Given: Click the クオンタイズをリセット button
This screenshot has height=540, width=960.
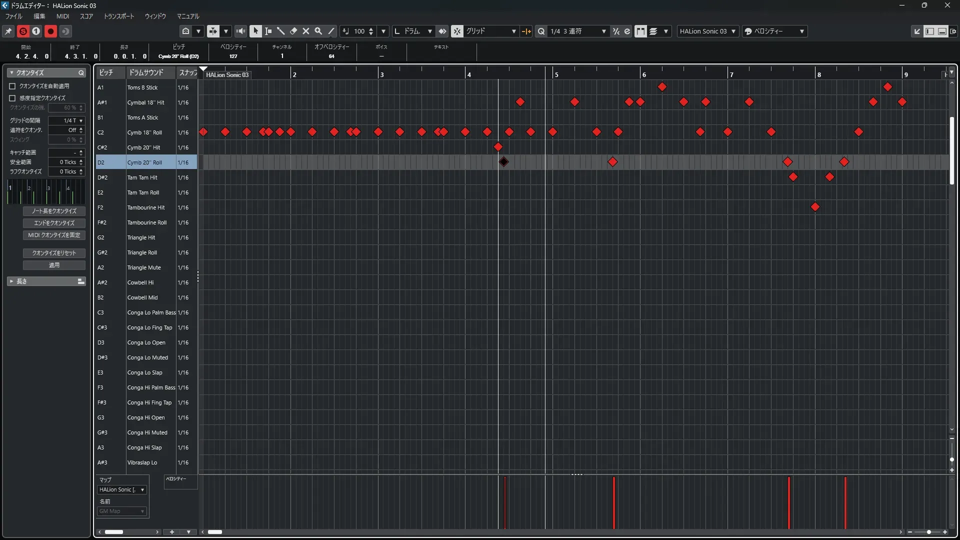Looking at the screenshot, I should (54, 253).
